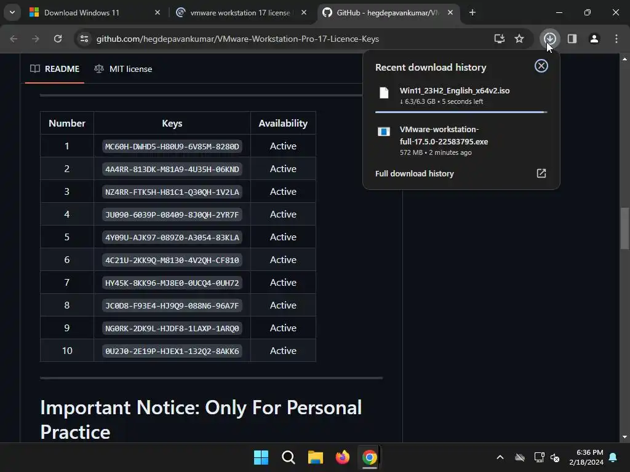630x472 pixels.
Task: Click the install app icon in address bar
Action: (x=499, y=39)
